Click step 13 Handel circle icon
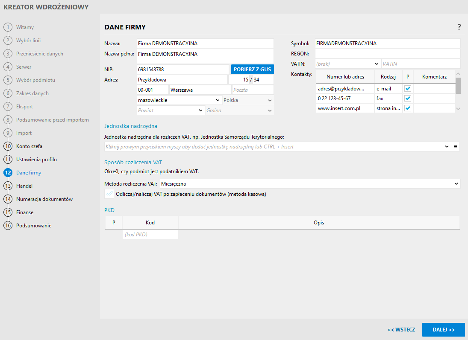Image resolution: width=468 pixels, height=340 pixels. point(8,186)
